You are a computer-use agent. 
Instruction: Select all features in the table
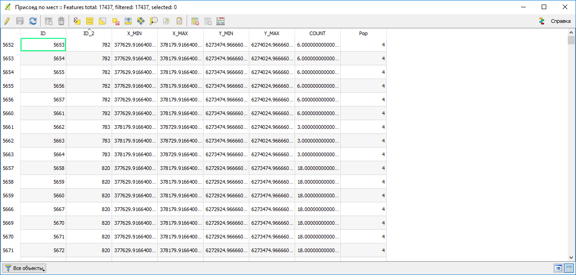90,21
